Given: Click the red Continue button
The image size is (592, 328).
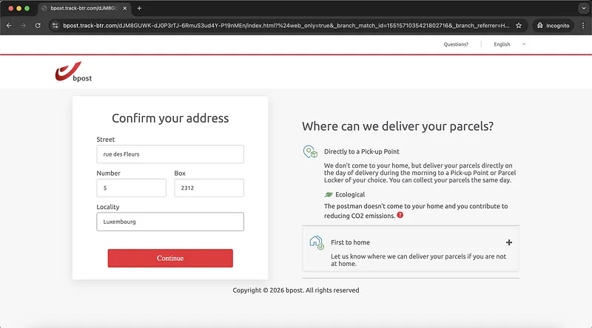Looking at the screenshot, I should point(170,259).
